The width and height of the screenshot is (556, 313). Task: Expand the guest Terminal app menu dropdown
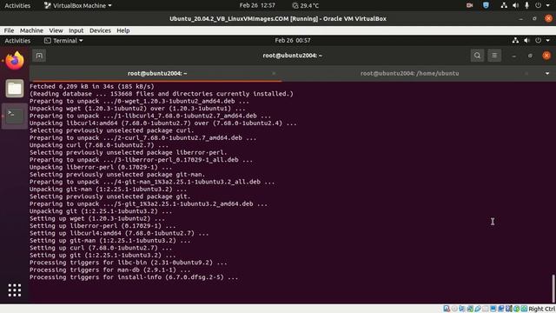click(x=63, y=41)
